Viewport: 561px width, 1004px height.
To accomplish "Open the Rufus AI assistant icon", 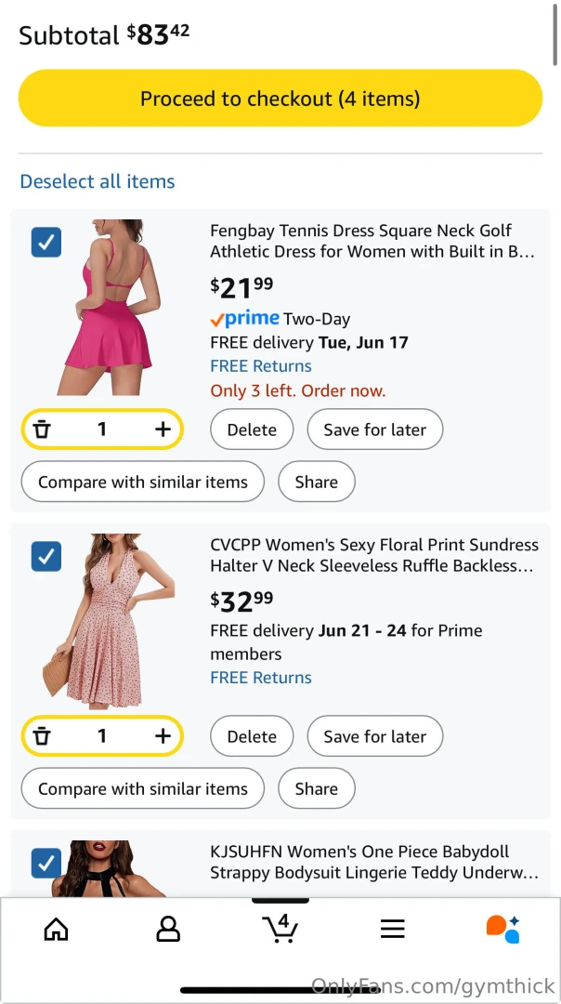I will [502, 928].
